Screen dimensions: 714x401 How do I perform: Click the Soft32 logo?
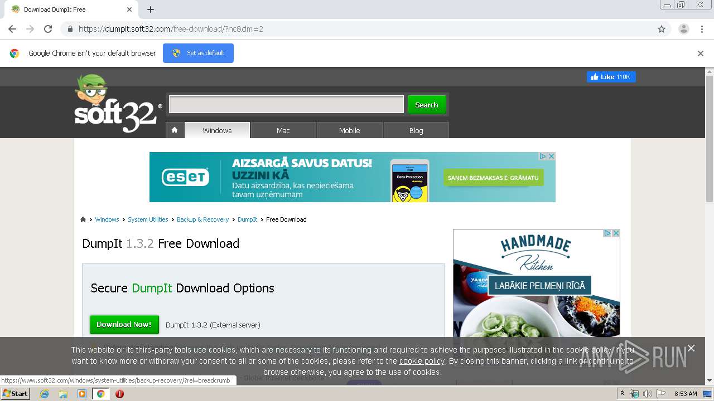[x=118, y=104]
